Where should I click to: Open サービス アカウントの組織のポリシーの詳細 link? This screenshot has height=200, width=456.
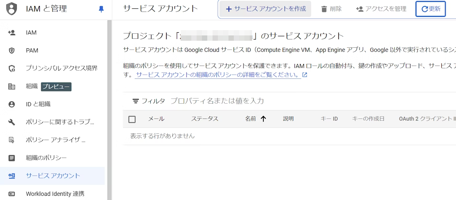coord(218,75)
